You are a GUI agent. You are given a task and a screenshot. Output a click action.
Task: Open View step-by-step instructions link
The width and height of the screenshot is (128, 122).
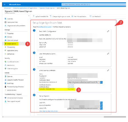pyautogui.click(x=48, y=111)
